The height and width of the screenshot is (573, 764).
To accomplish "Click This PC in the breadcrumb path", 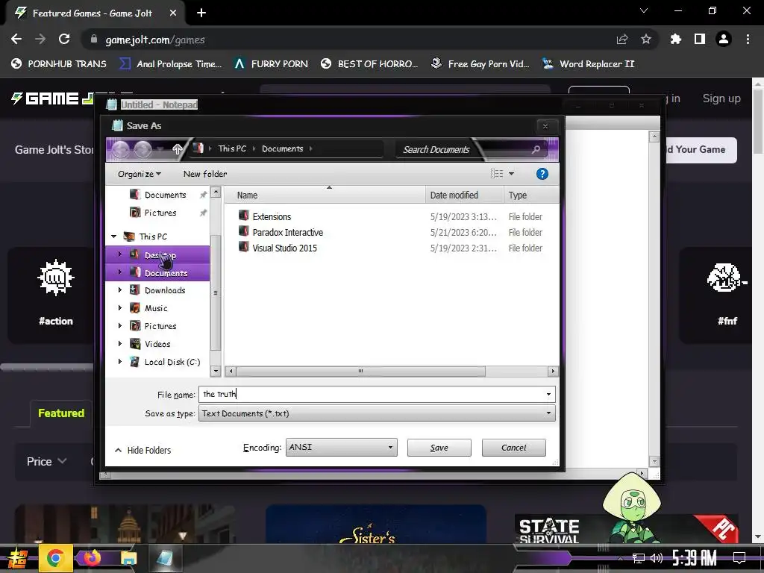I will [x=232, y=148].
